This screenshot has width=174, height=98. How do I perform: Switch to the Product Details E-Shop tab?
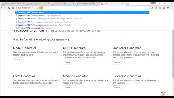tap(88, 4)
